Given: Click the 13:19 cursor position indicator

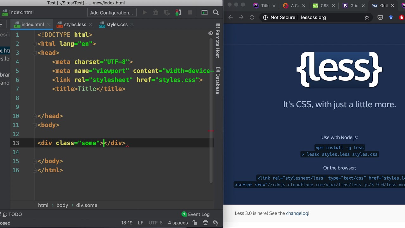Looking at the screenshot, I should point(127,223).
